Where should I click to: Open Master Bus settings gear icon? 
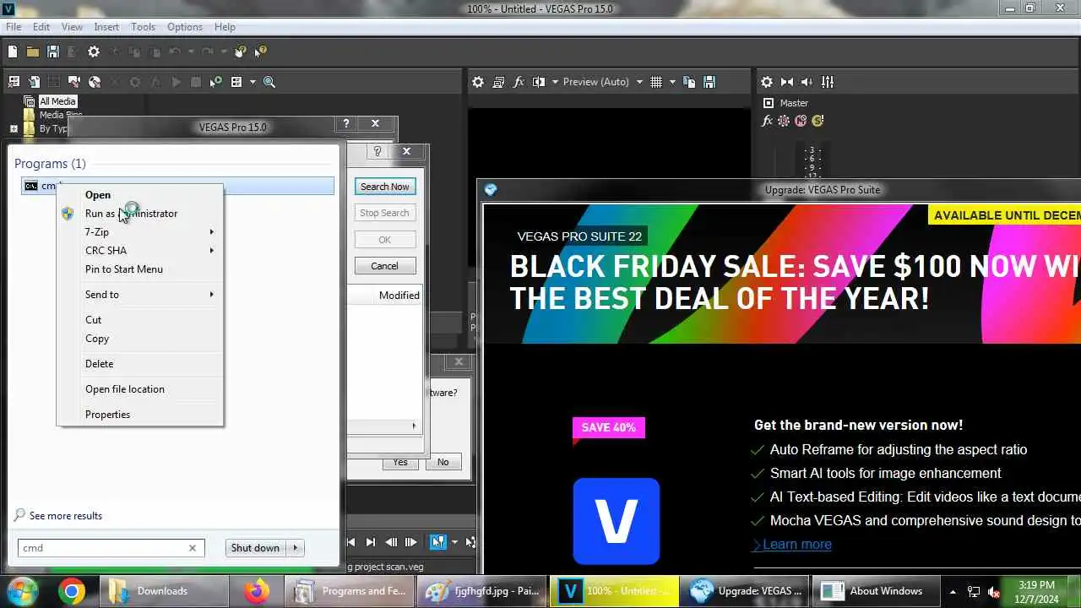click(767, 82)
